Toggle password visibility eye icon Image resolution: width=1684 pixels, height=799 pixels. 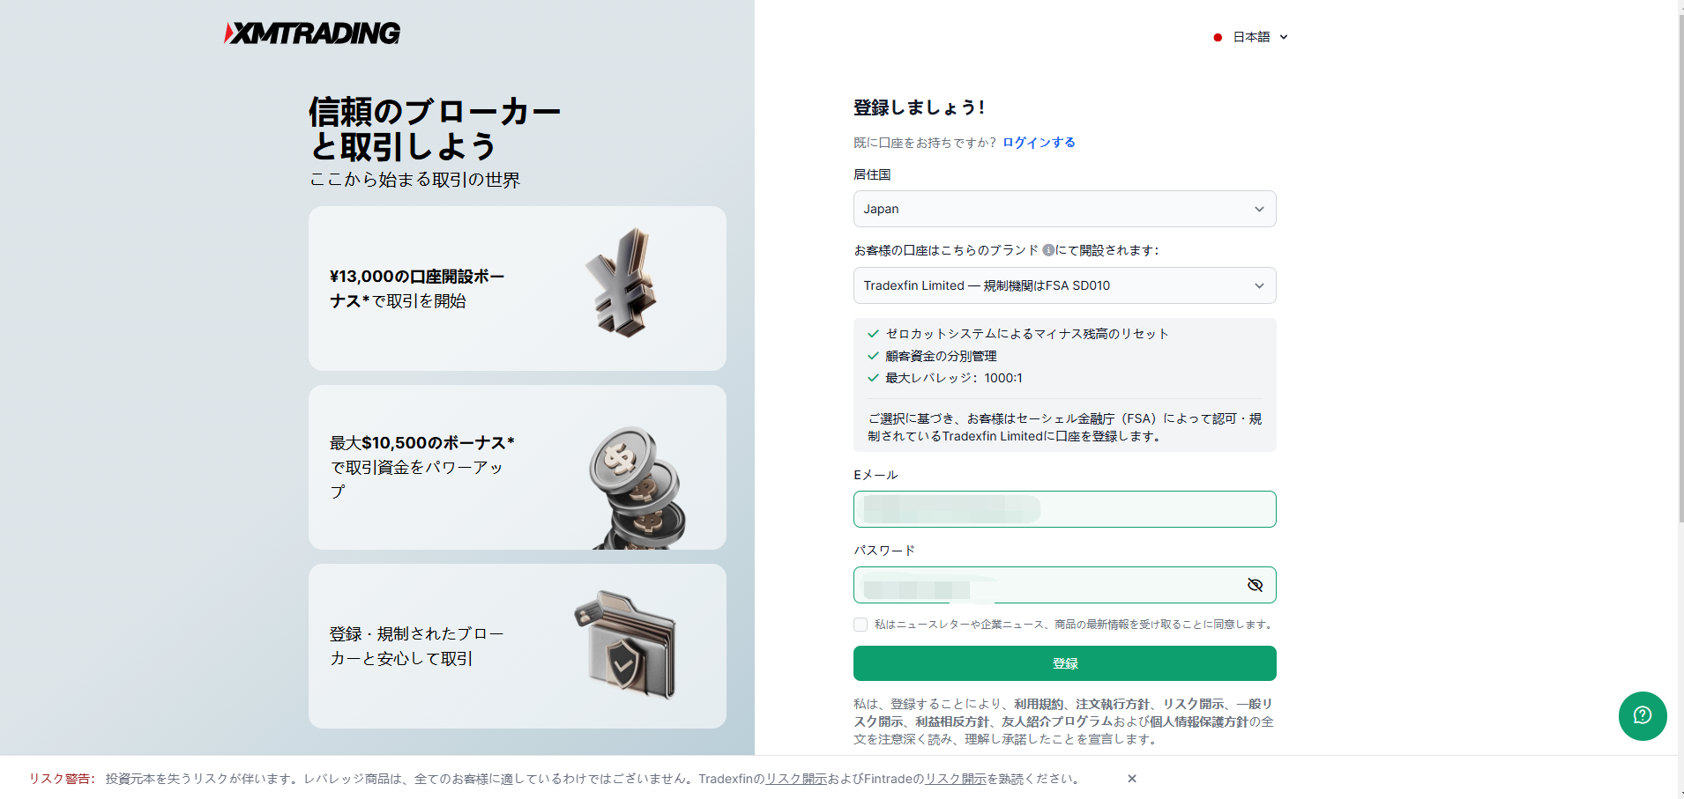(1256, 585)
